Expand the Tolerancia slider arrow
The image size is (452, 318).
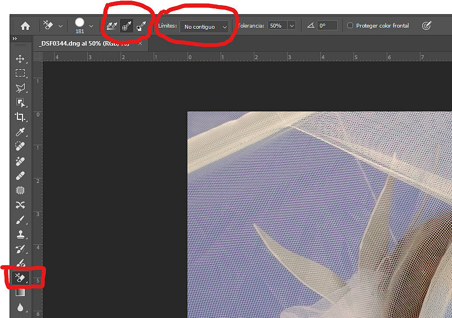tap(292, 26)
